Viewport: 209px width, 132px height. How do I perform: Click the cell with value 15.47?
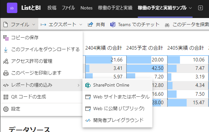tap(187, 103)
